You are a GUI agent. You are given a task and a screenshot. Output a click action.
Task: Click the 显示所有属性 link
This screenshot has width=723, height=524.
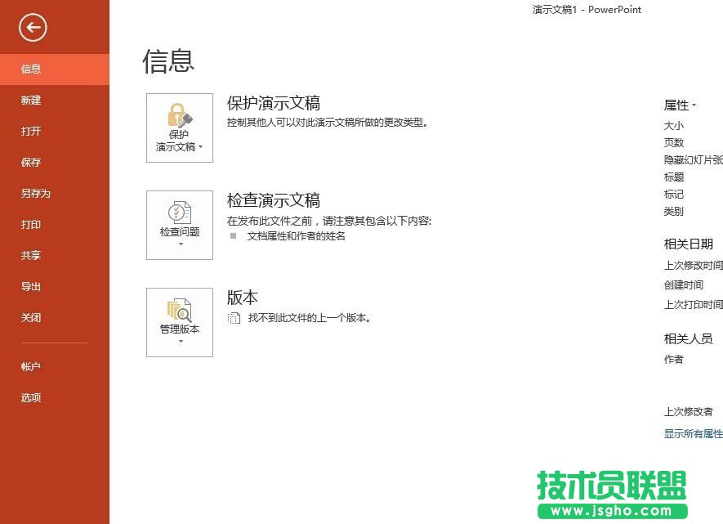[x=693, y=433]
